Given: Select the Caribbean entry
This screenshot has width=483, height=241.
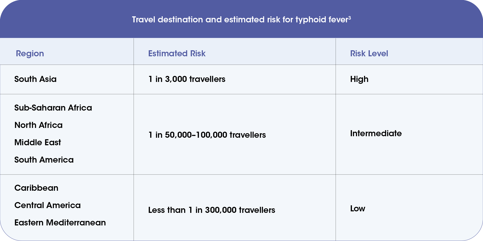Looking at the screenshot, I should (x=36, y=188).
